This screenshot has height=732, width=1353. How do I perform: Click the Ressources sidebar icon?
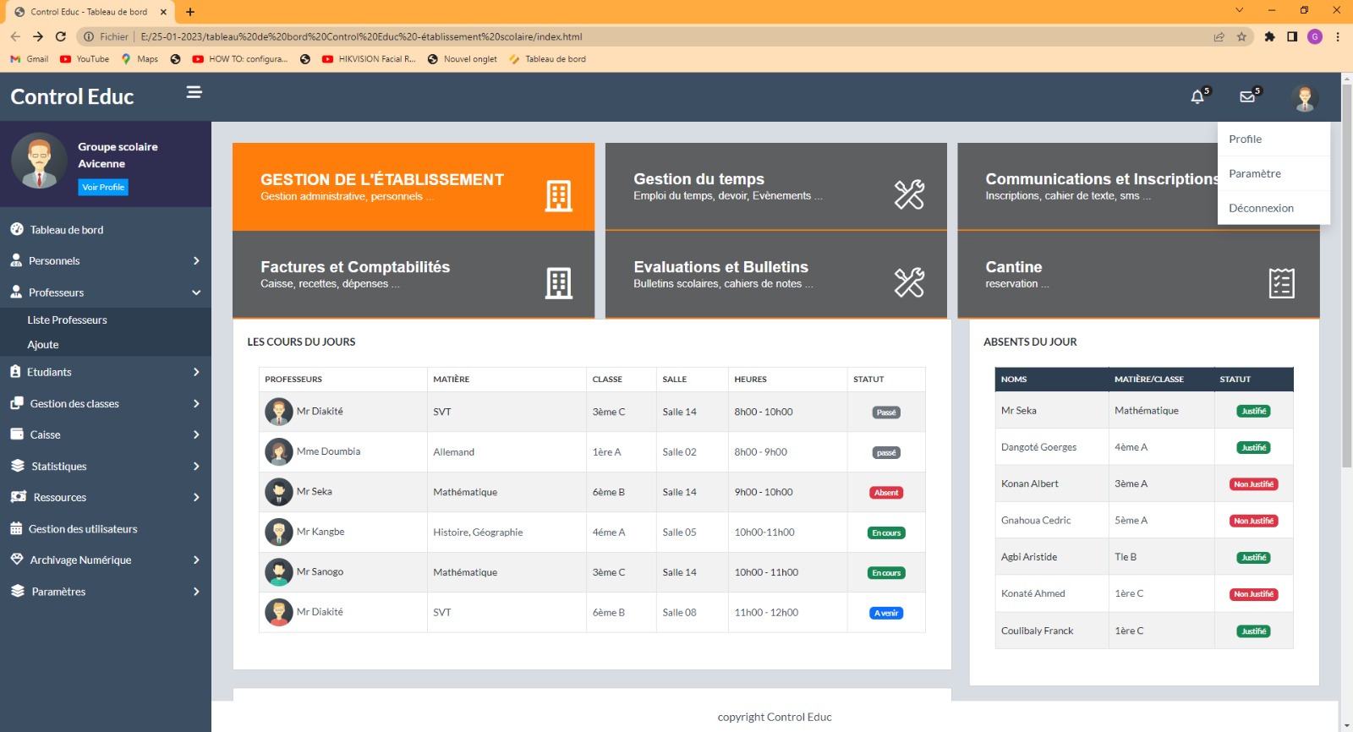tap(19, 497)
